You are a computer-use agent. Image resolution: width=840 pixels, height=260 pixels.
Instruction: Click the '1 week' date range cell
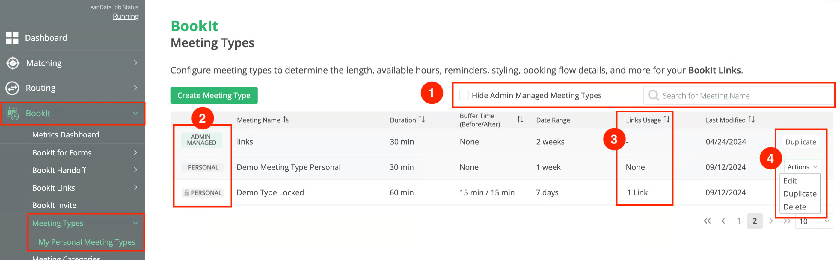(x=548, y=167)
